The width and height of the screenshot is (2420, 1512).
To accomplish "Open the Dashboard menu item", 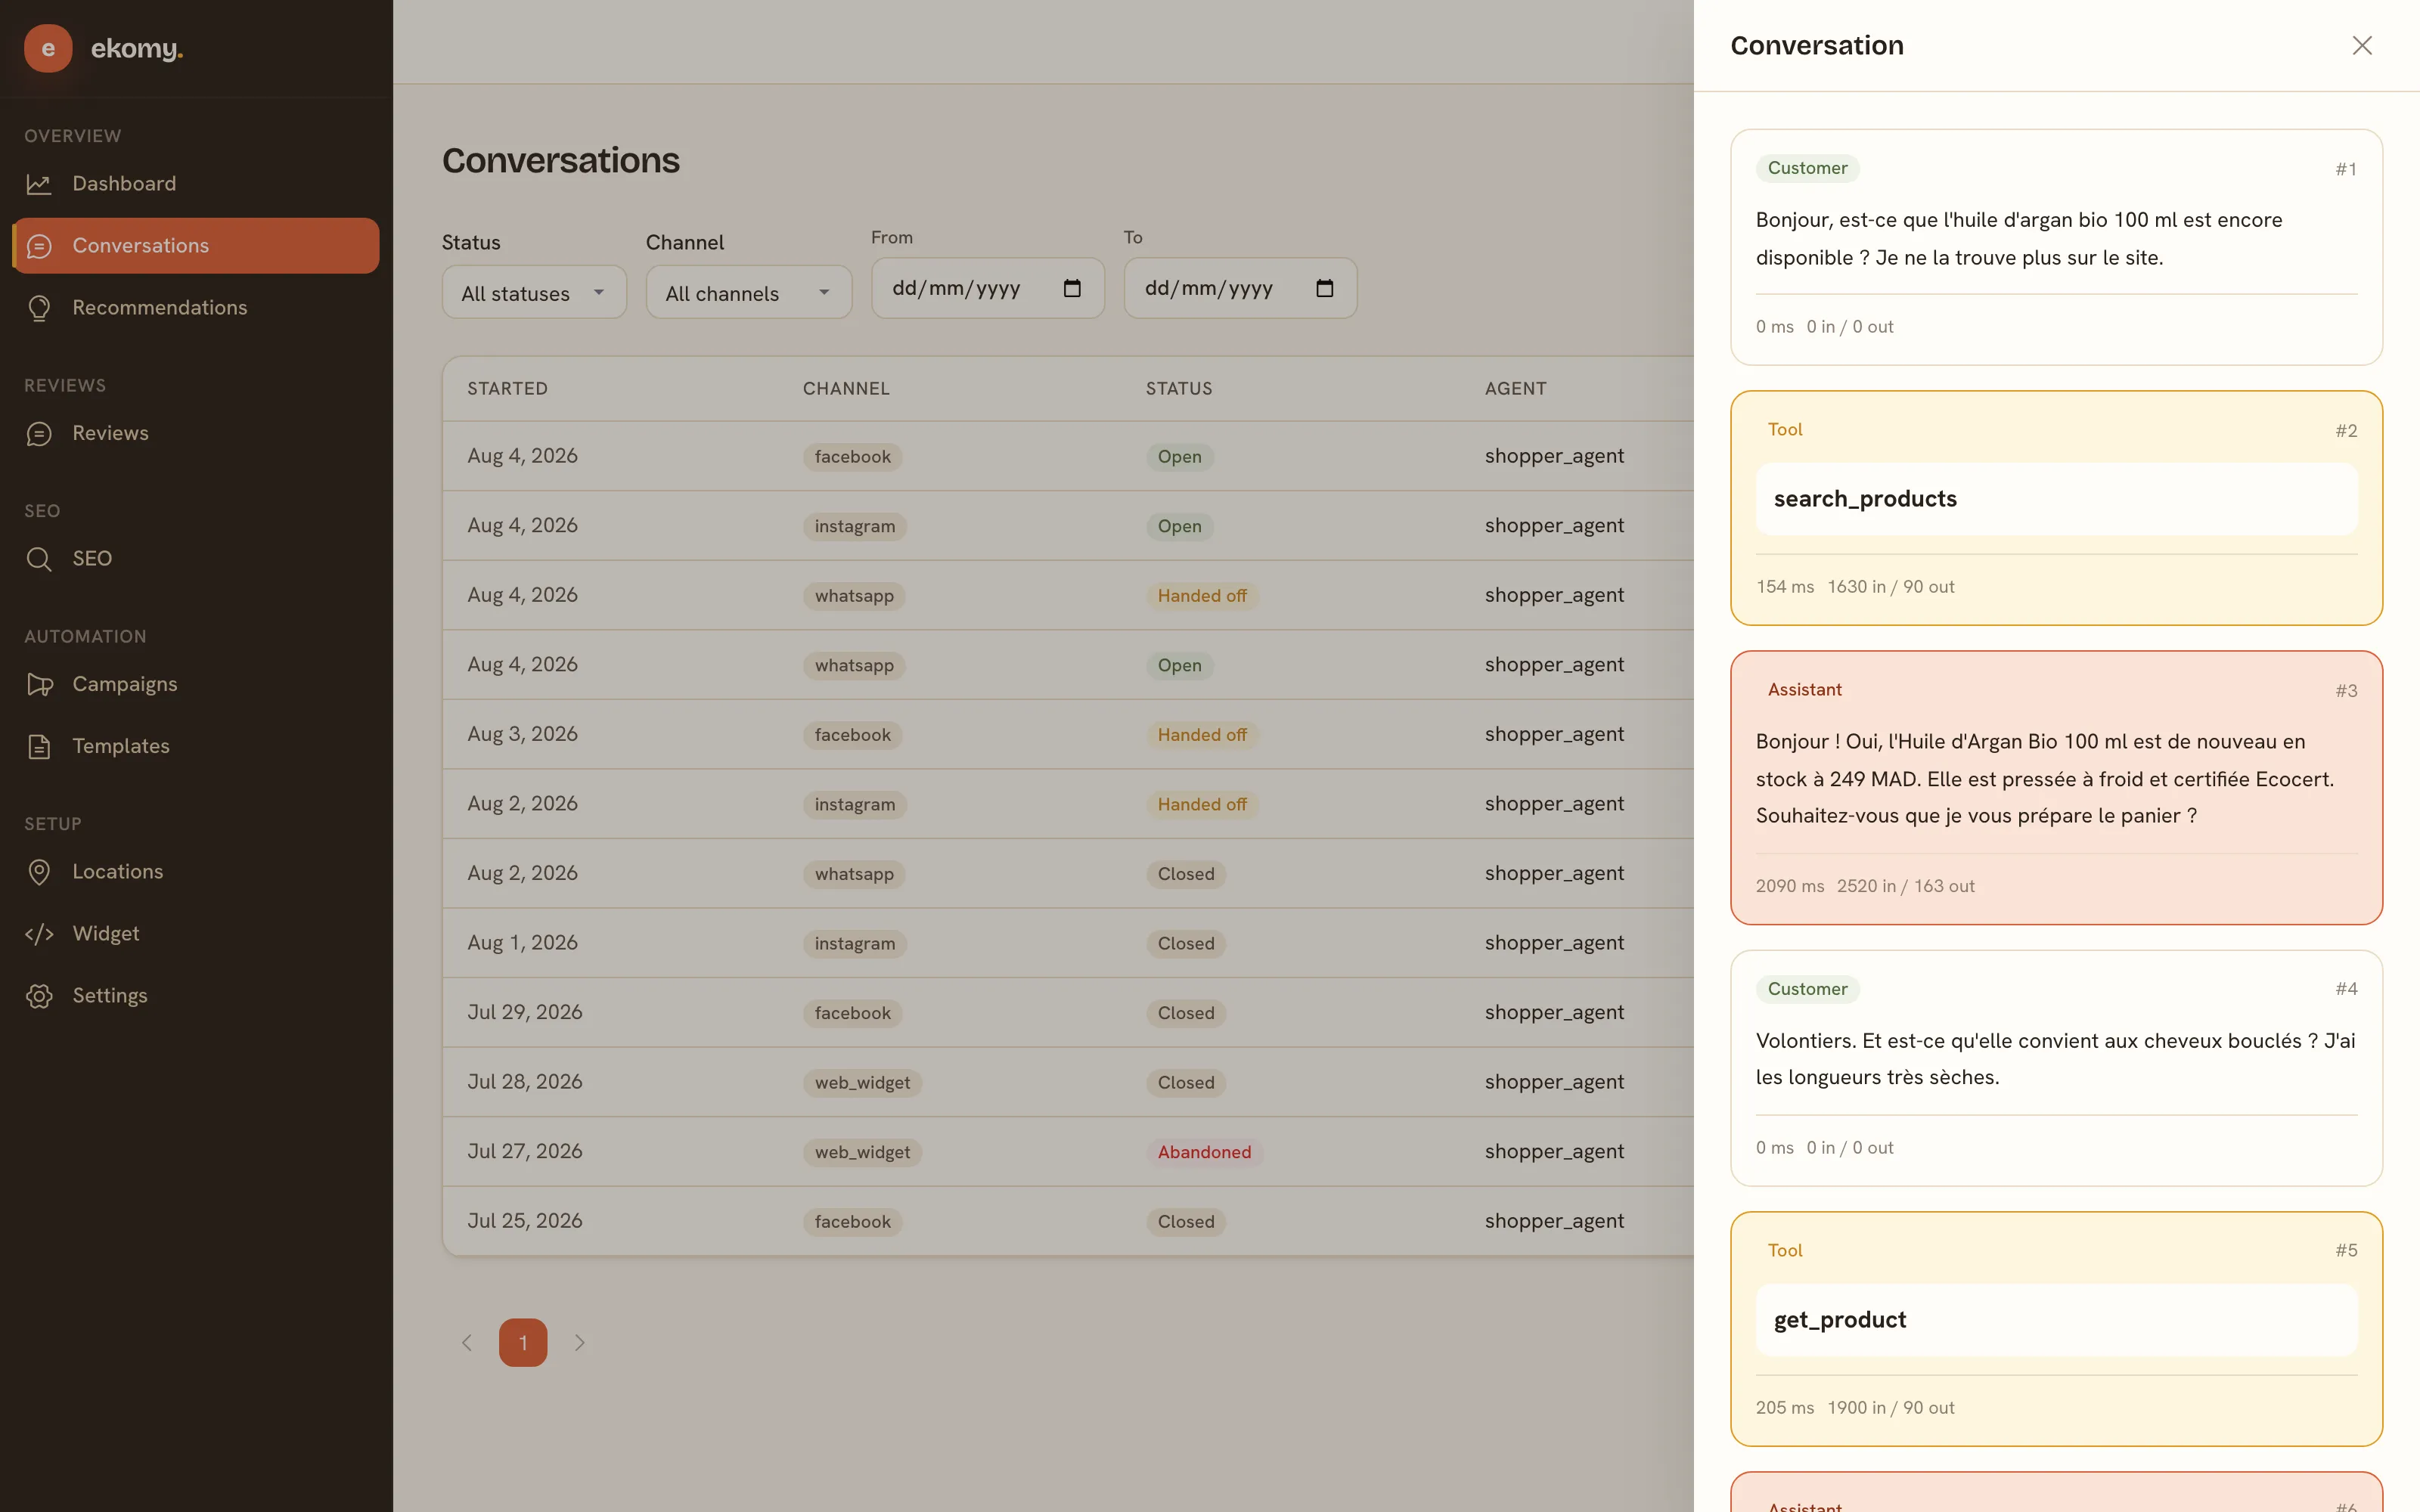I will 196,184.
